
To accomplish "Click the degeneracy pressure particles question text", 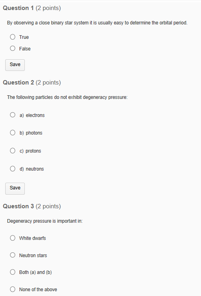I will point(67,97).
